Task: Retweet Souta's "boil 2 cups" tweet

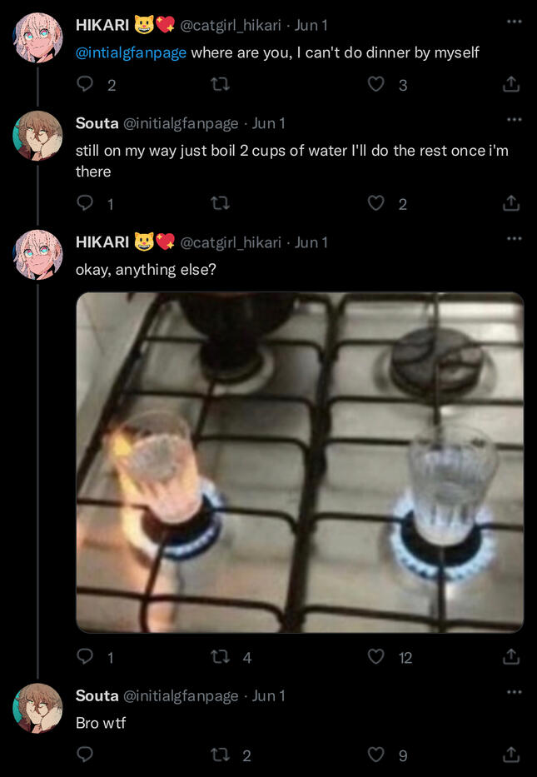Action: click(221, 203)
